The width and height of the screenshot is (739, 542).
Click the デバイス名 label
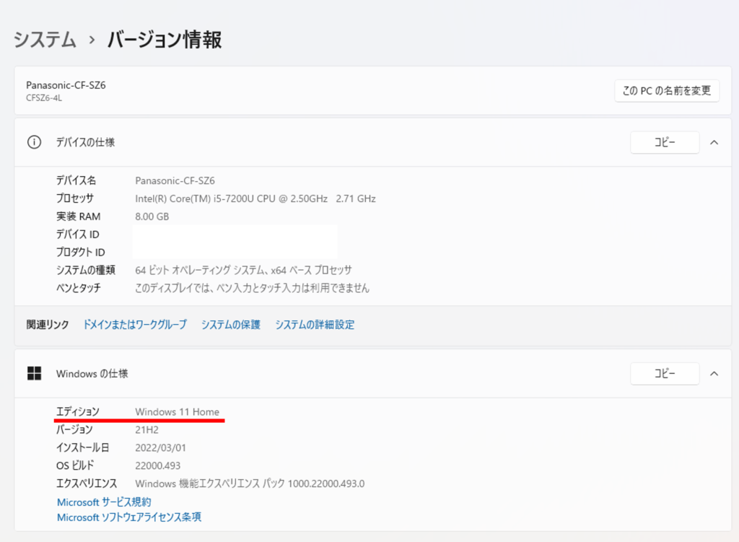(76, 180)
